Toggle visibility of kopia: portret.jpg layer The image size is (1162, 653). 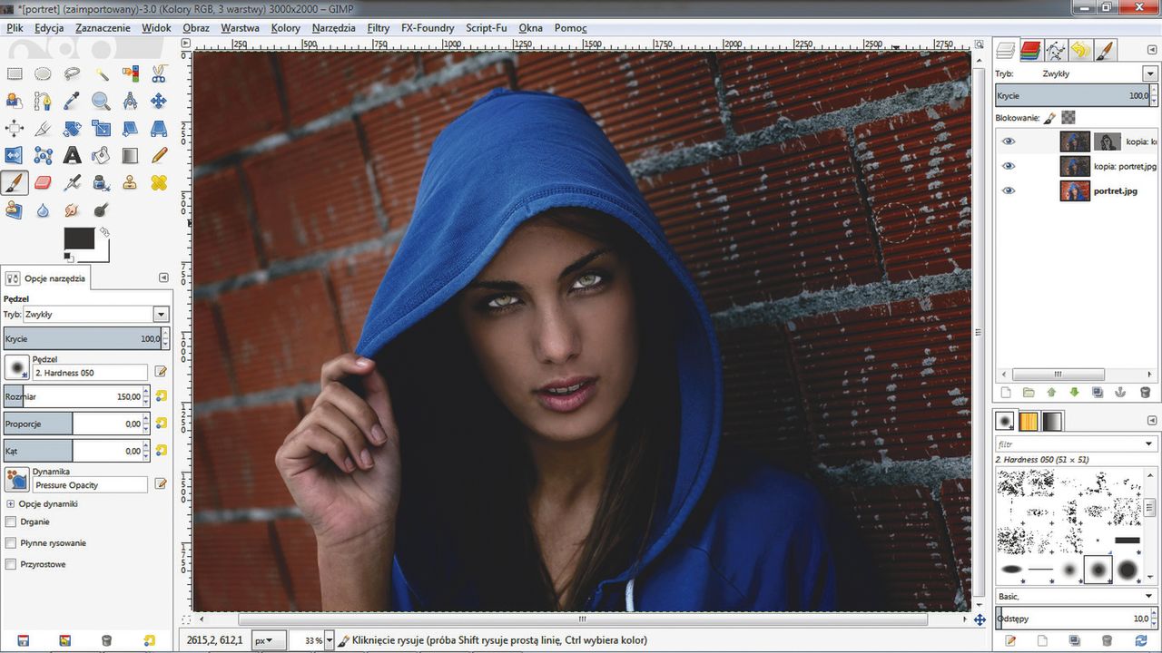(1008, 166)
